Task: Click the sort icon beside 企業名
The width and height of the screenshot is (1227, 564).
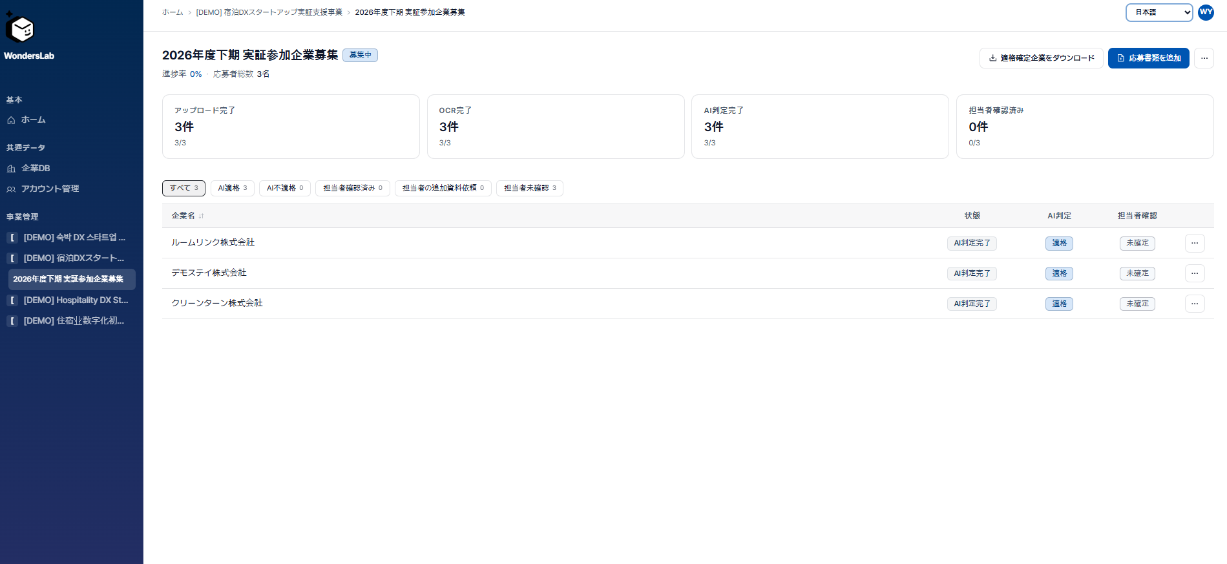Action: 202,216
